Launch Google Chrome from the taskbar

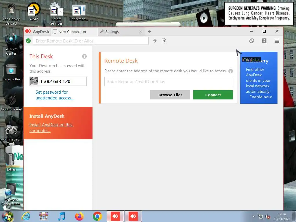[x=97, y=216]
